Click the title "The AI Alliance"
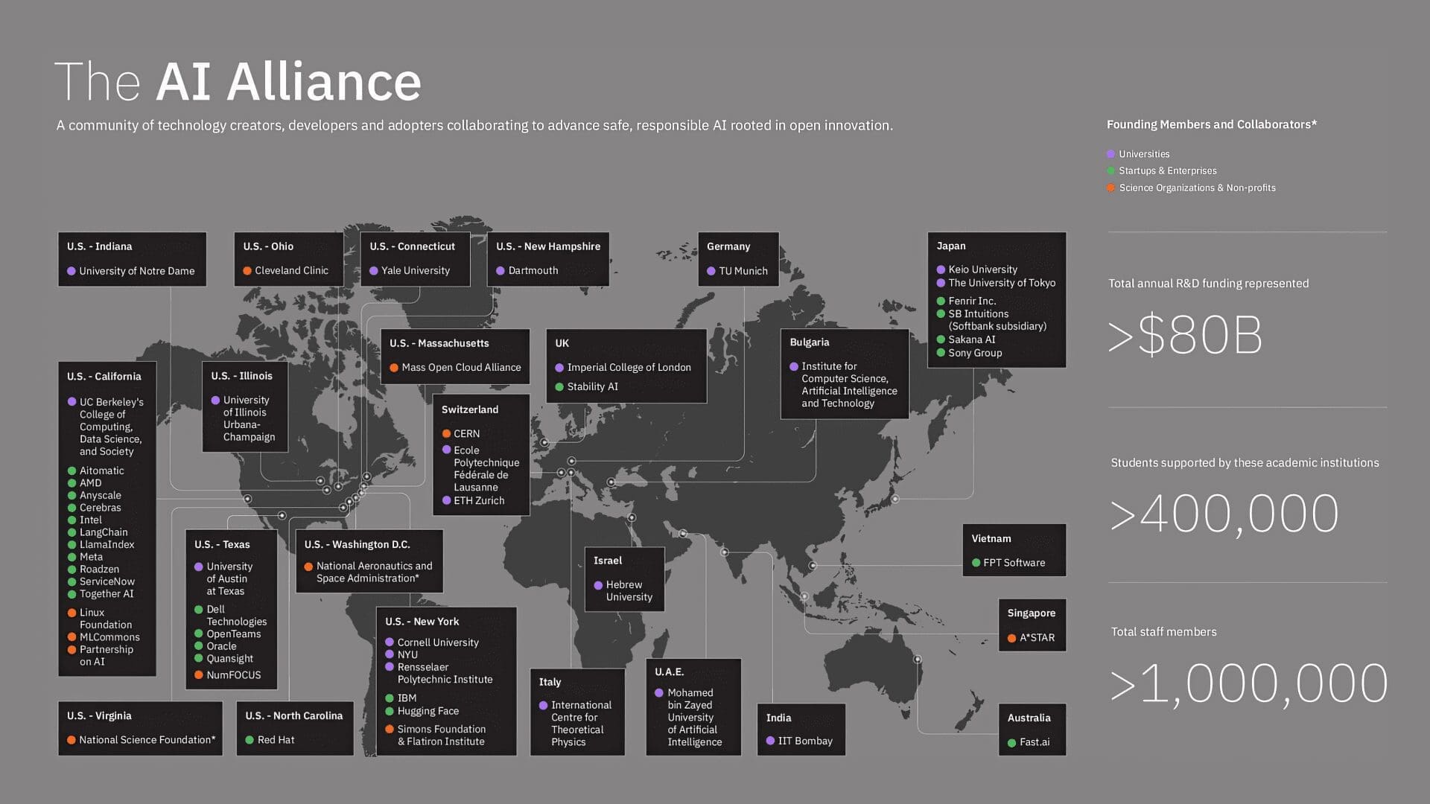Image resolution: width=1430 pixels, height=804 pixels. point(238,82)
